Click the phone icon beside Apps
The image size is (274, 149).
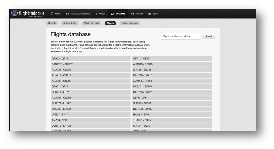click(52, 14)
